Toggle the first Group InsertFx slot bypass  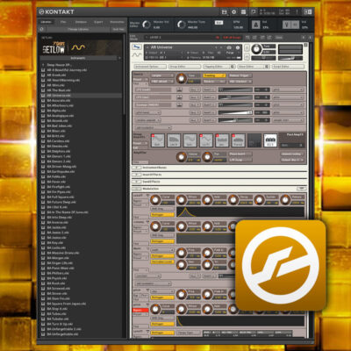click(x=153, y=136)
